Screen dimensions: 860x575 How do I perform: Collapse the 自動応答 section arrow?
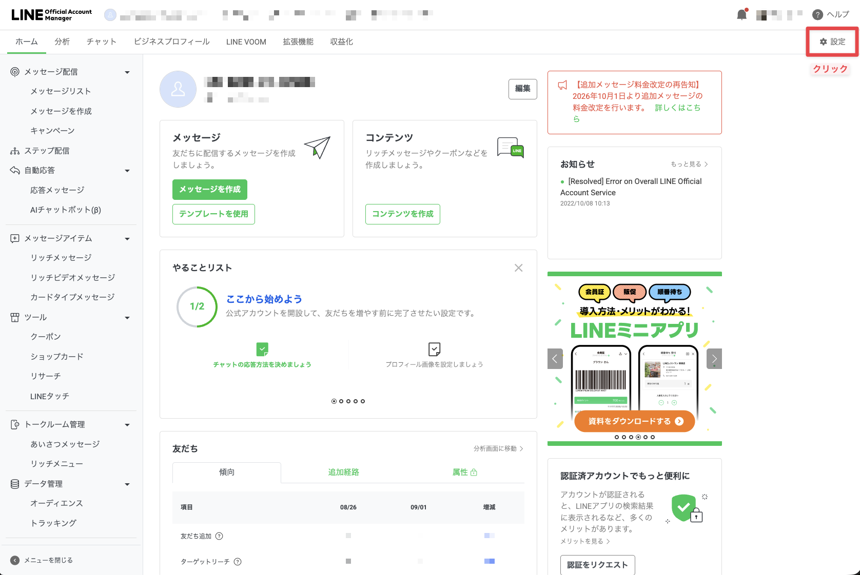pos(127,171)
